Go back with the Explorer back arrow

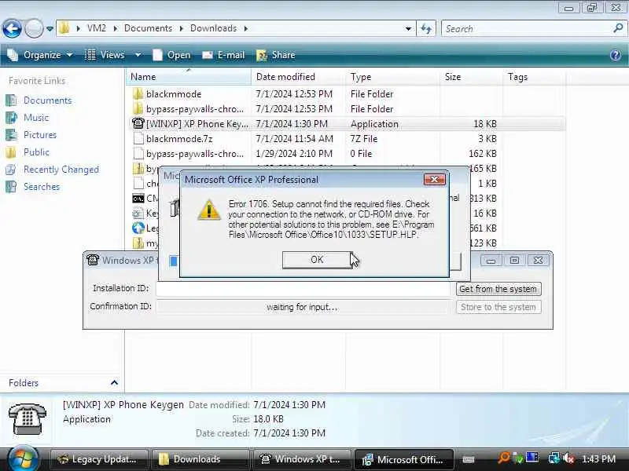point(12,28)
